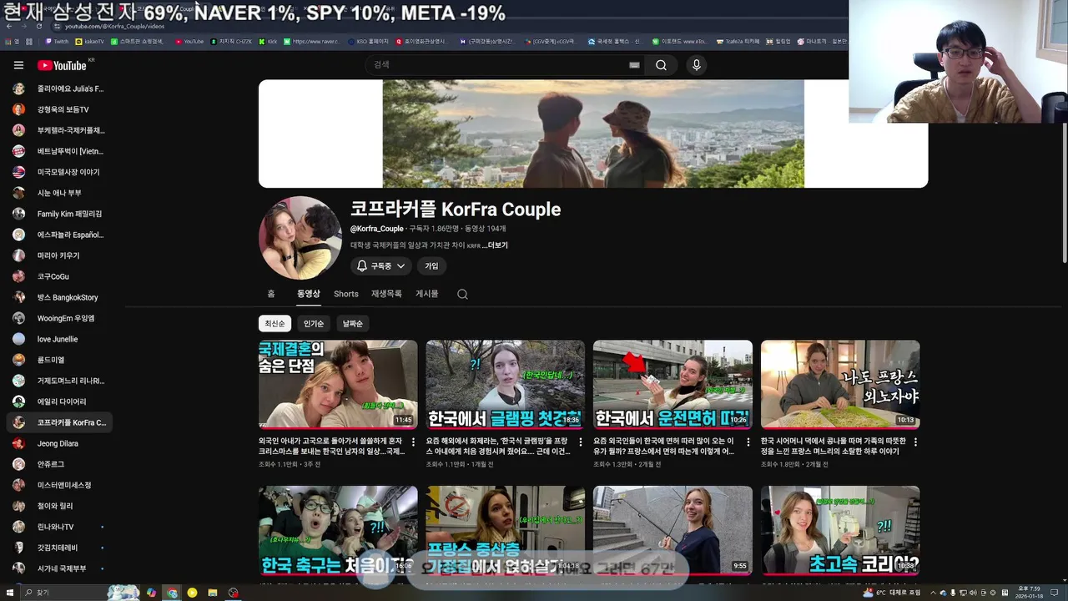Open the YouTube bookmark in bookmarks bar

(x=189, y=41)
